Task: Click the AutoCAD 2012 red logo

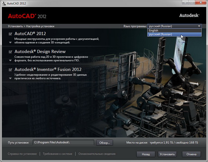Action: (27, 16)
